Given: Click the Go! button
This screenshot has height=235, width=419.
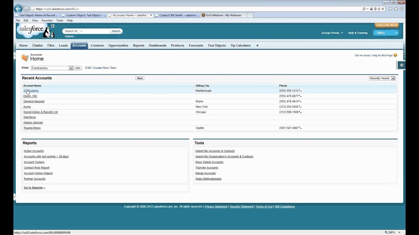Looking at the screenshot, I should coord(78,68).
